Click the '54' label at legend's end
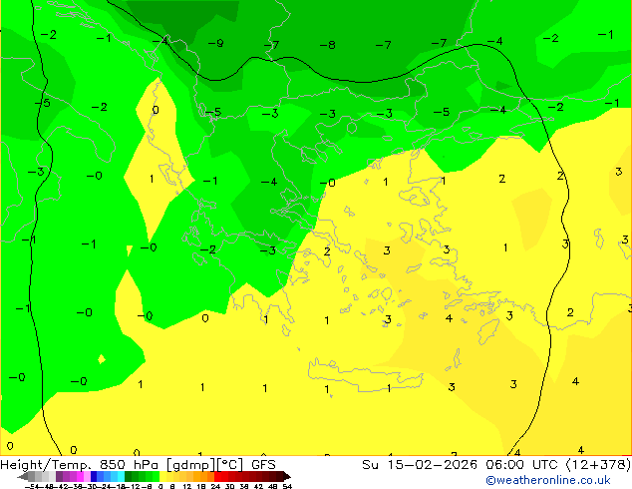 point(287,486)
